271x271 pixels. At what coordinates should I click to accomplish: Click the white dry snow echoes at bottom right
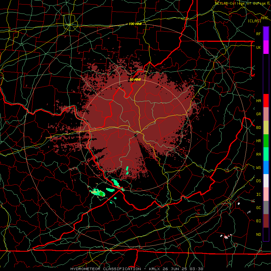coord(226,236)
